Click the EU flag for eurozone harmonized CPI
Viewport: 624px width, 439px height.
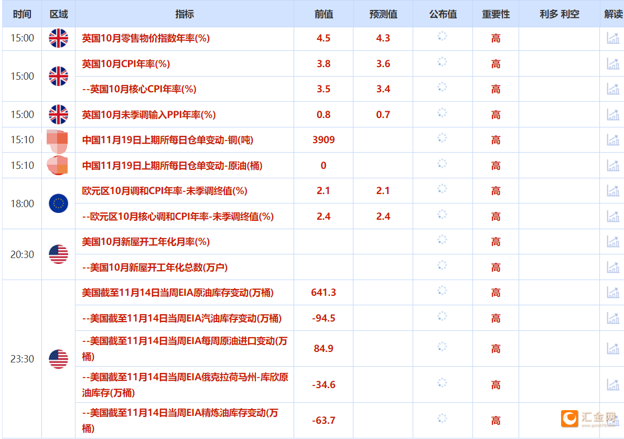[x=58, y=204]
